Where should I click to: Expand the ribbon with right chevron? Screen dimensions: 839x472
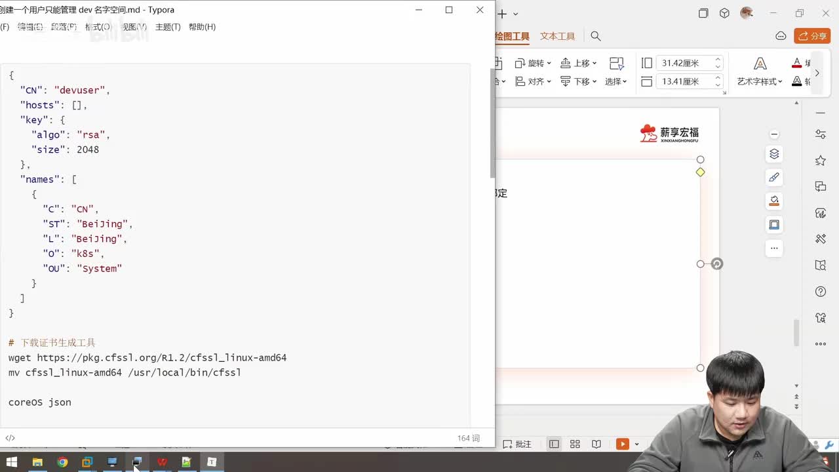pos(817,73)
